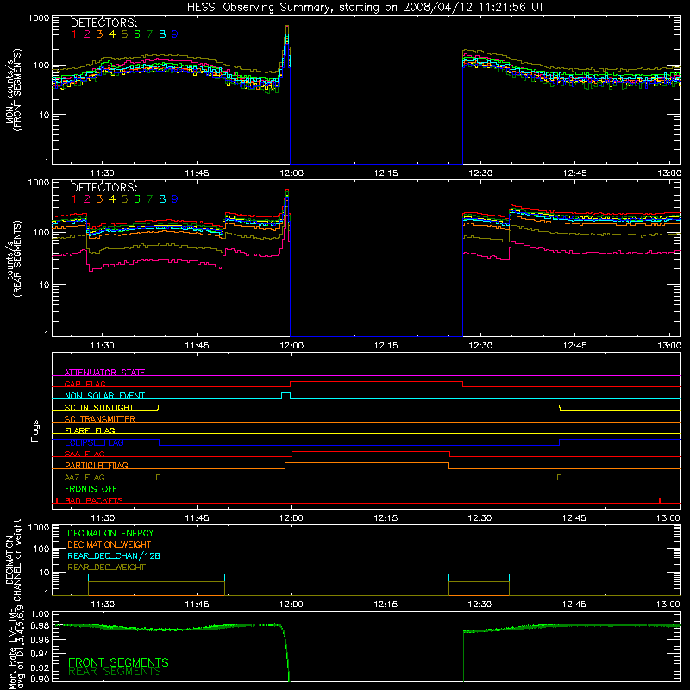Select the REAR_DEC_CHAN/128 legend label
Viewport: 690px width, 690px height.
click(x=114, y=555)
